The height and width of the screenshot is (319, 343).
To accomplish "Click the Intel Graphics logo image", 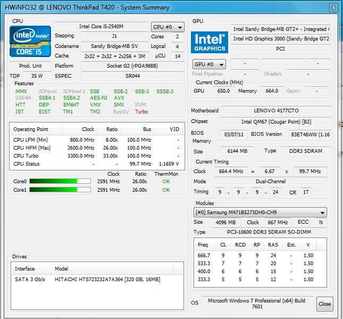I will coord(210,42).
